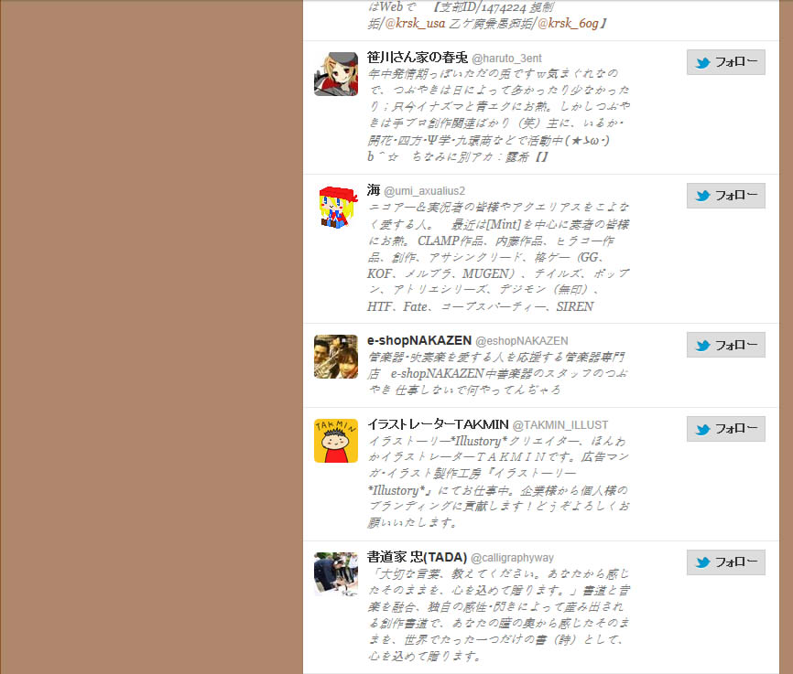
Task: Click the @haruto_3ent handle
Action: pos(506,59)
